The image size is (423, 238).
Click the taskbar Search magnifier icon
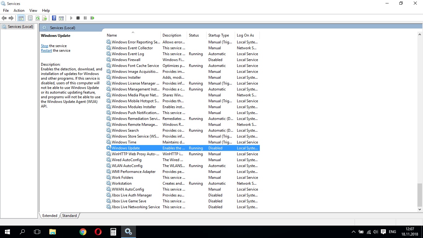[22, 232]
